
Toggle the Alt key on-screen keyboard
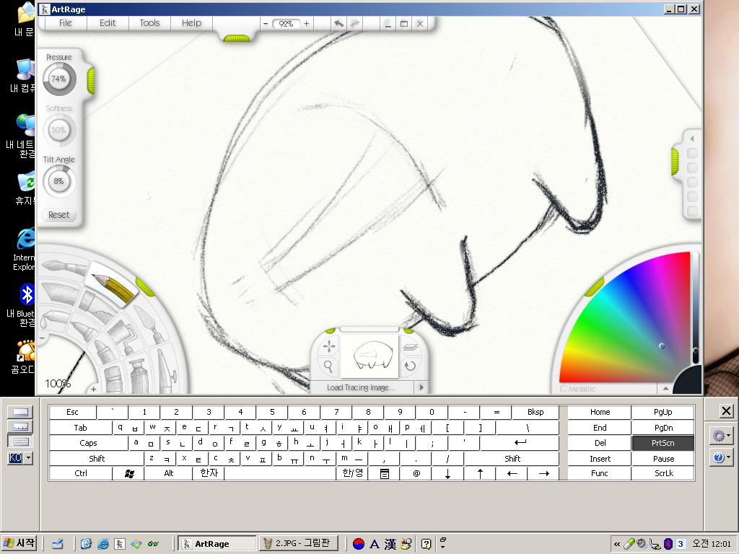click(x=168, y=473)
